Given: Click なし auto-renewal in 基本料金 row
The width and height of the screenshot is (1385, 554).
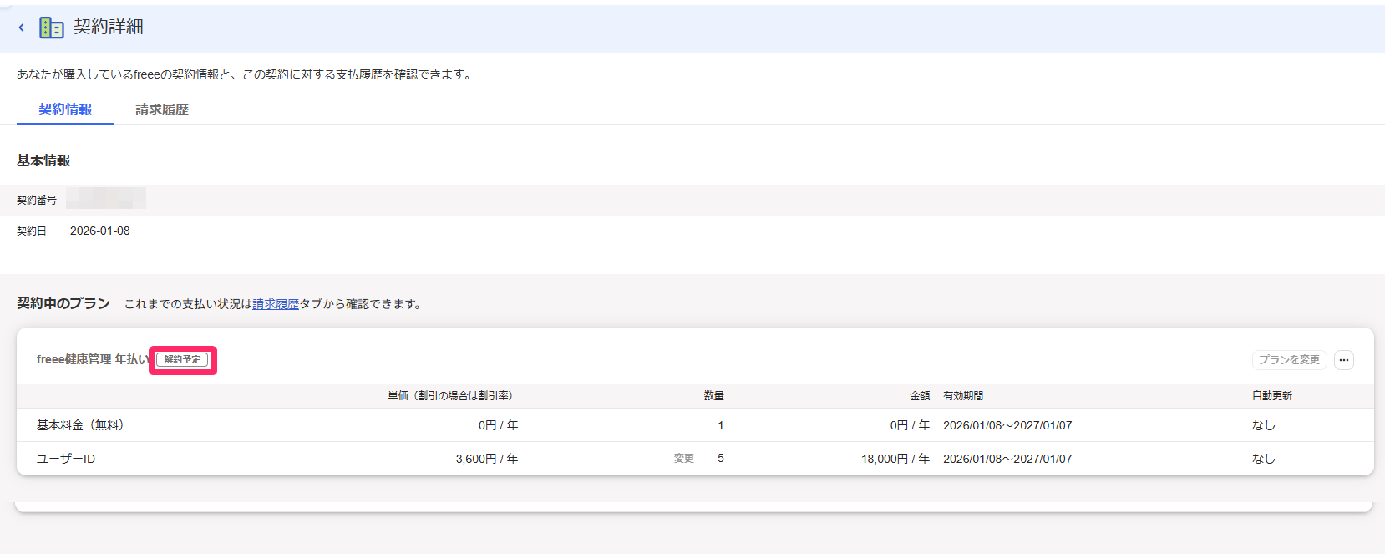Looking at the screenshot, I should (x=1264, y=425).
